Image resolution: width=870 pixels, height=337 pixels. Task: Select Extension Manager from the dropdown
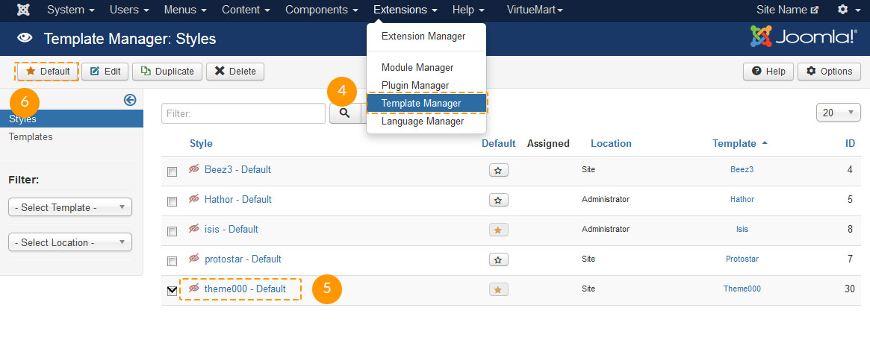423,37
